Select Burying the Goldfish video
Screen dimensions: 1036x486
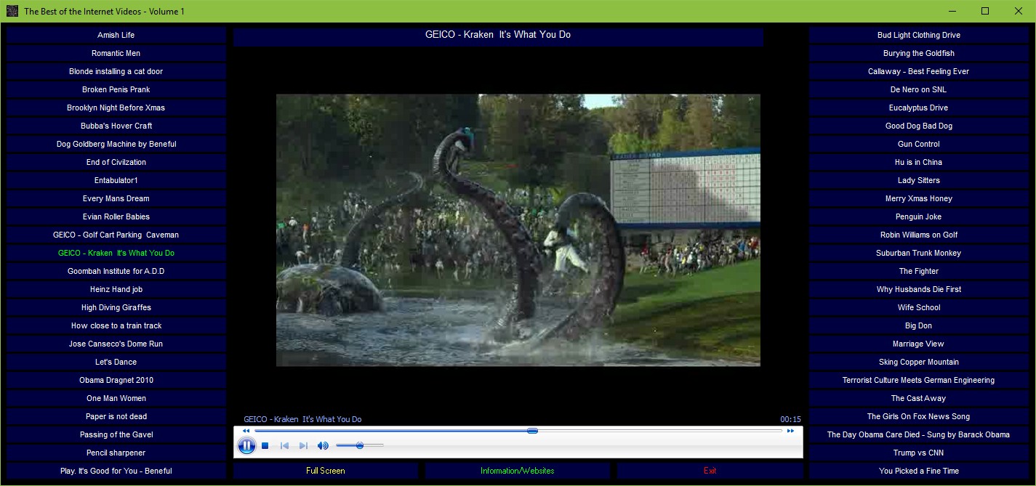919,53
